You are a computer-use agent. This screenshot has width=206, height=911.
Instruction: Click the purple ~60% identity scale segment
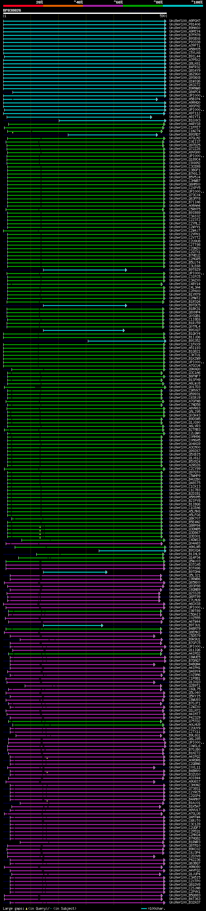103,6
